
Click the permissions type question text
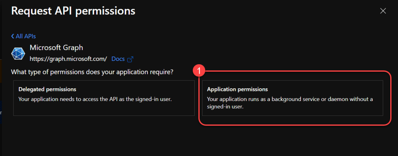click(x=92, y=72)
